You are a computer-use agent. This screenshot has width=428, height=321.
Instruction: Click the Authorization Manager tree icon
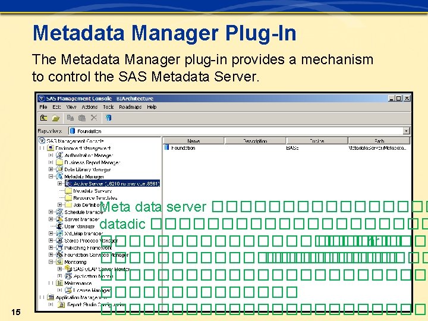59,155
